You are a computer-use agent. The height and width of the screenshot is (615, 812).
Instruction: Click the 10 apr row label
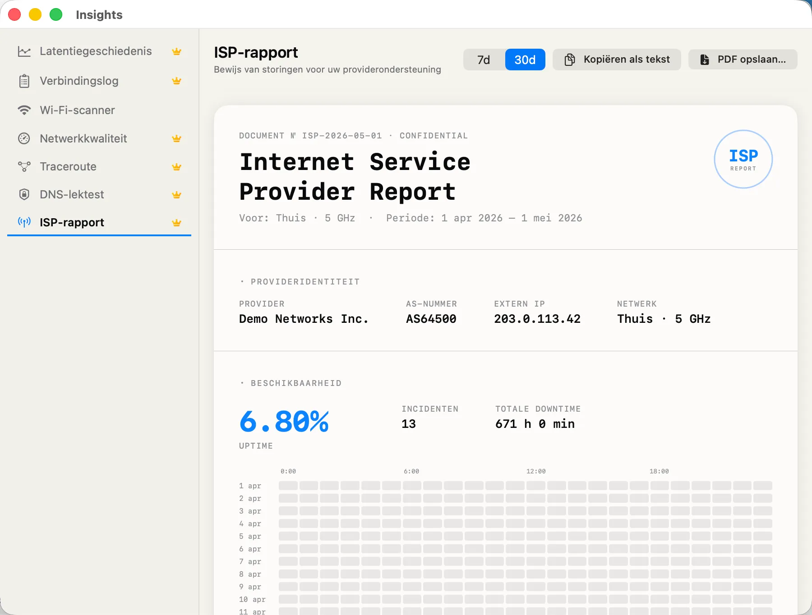click(x=252, y=599)
